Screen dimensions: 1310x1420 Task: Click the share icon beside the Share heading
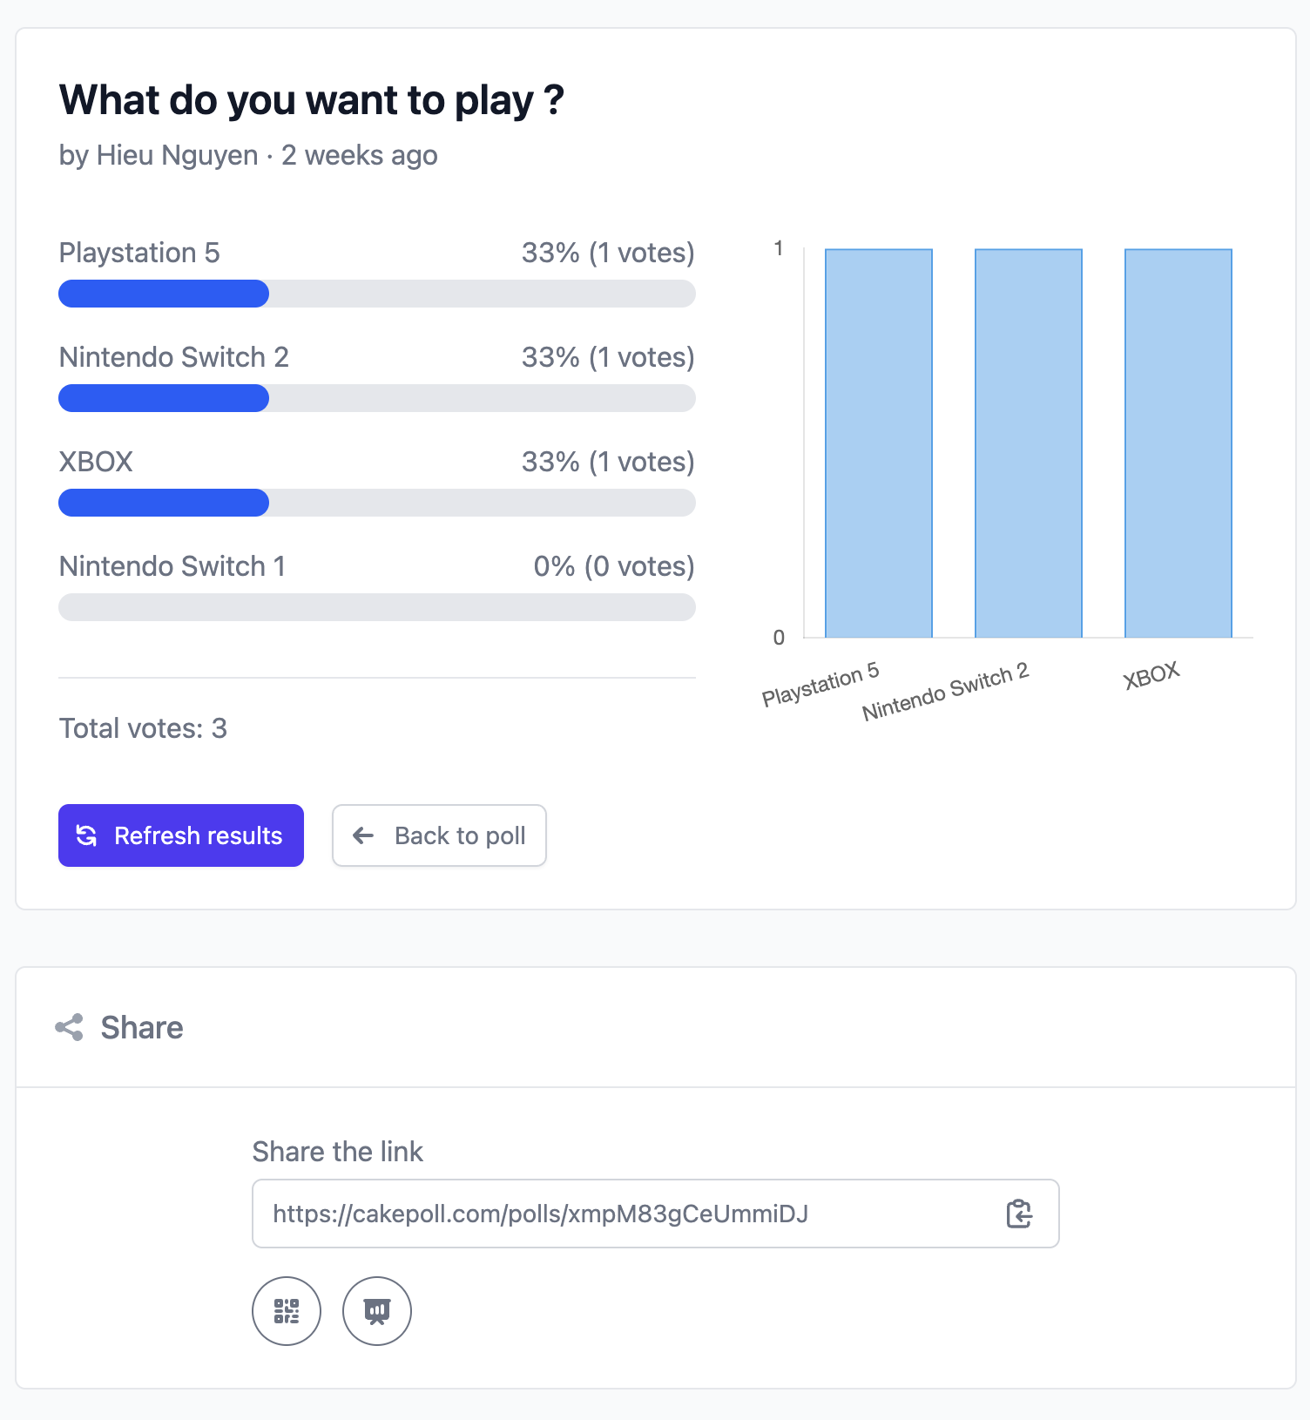(x=70, y=1028)
